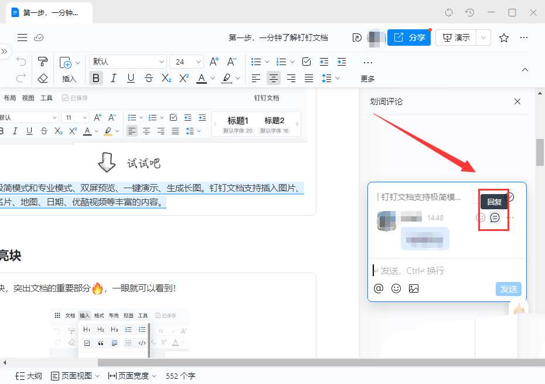The height and width of the screenshot is (384, 545).
Task: Apply the highlight color marker
Action: [x=227, y=78]
